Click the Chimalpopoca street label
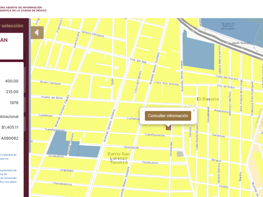Image resolution: width=263 pixels, height=197 pixels. click(x=62, y=184)
